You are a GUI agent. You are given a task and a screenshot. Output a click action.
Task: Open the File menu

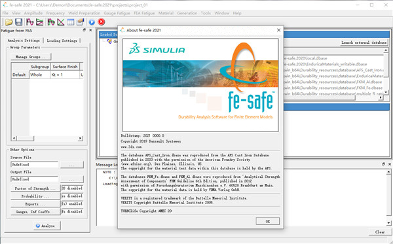tap(5, 13)
